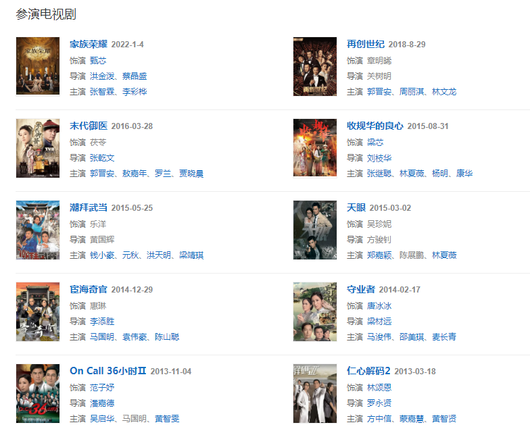
Task: Open the 末代御医 poster thumbnail
Action: tap(38, 148)
